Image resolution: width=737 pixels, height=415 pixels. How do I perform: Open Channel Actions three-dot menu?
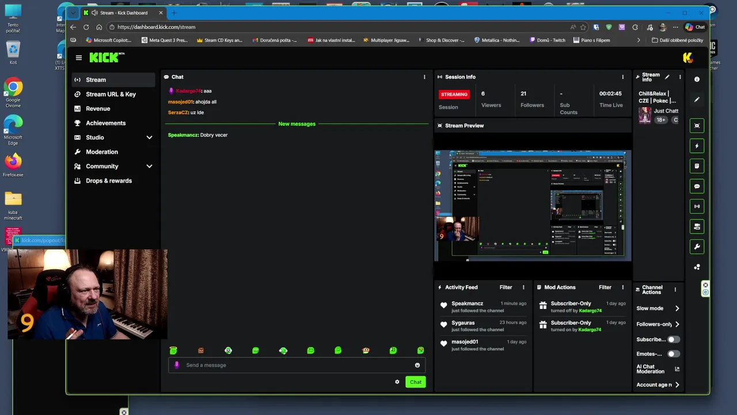[675, 289]
